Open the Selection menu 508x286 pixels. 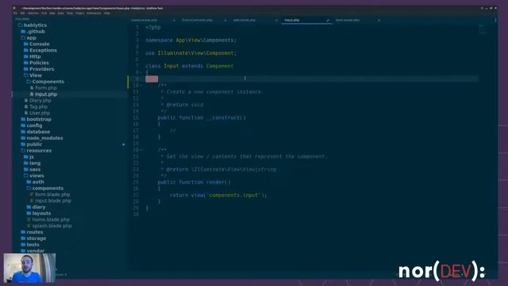(x=33, y=14)
